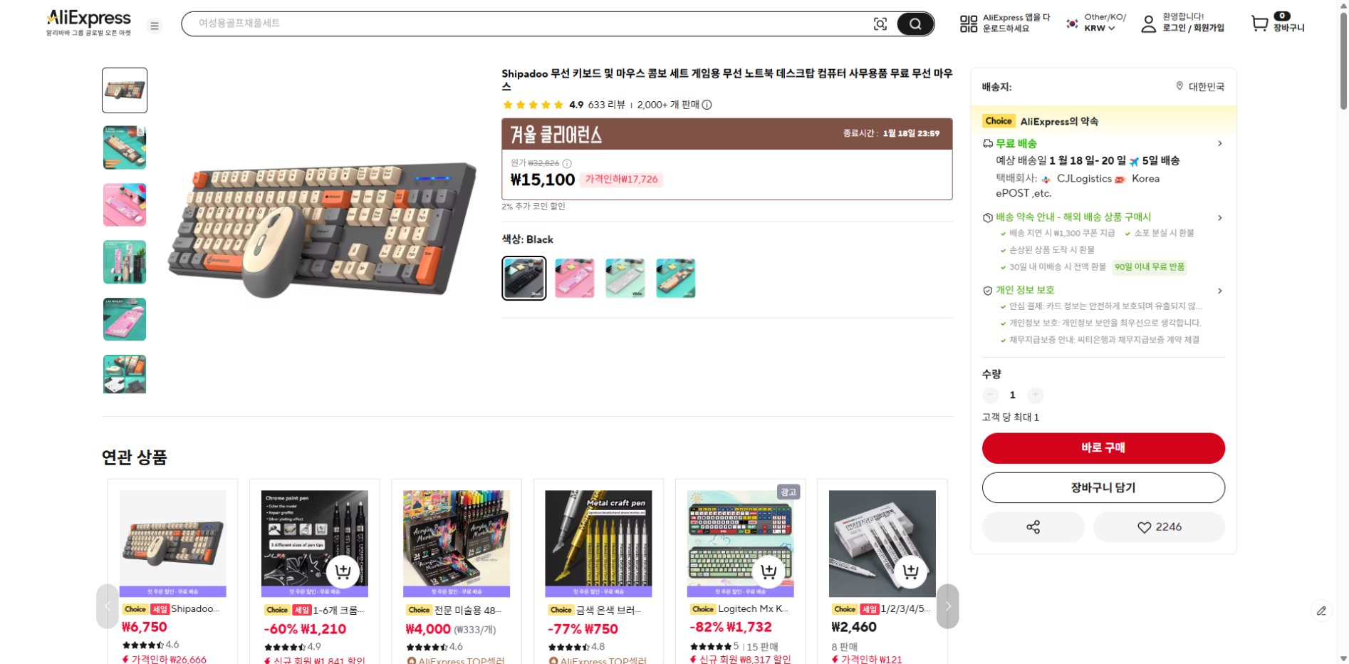Open image search camera icon
Image resolution: width=1349 pixels, height=664 pixels.
(880, 24)
